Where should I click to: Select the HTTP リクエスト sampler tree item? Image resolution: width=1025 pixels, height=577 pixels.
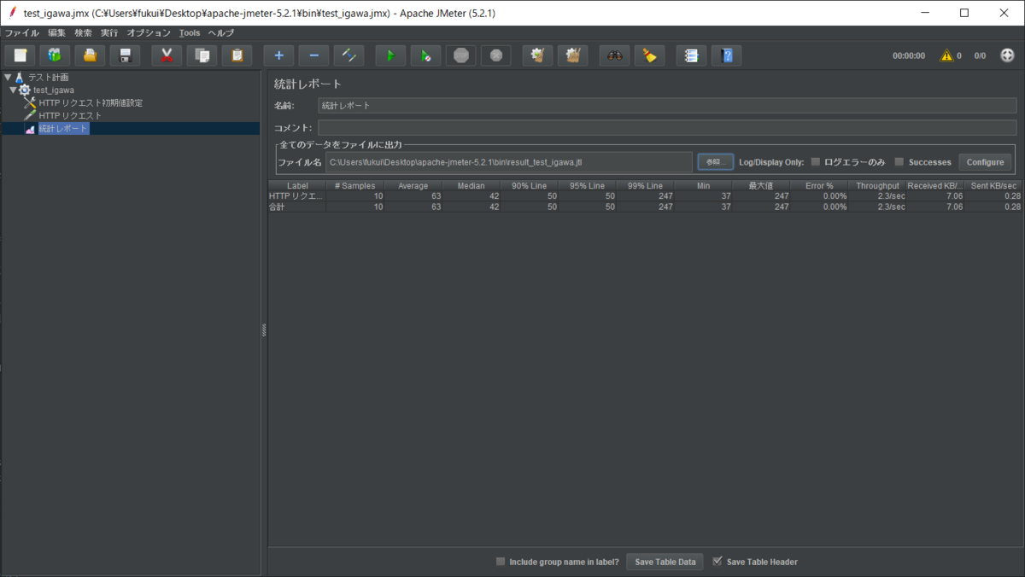click(x=70, y=116)
